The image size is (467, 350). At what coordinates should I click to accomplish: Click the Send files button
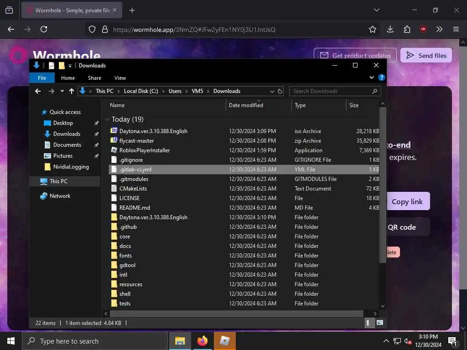click(x=426, y=55)
